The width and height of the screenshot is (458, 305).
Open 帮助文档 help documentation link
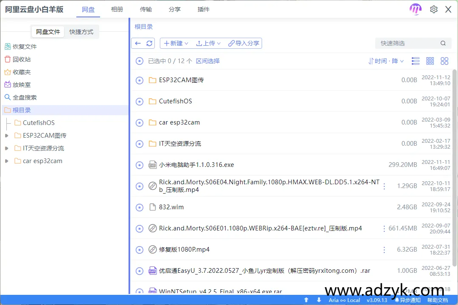(x=438, y=300)
